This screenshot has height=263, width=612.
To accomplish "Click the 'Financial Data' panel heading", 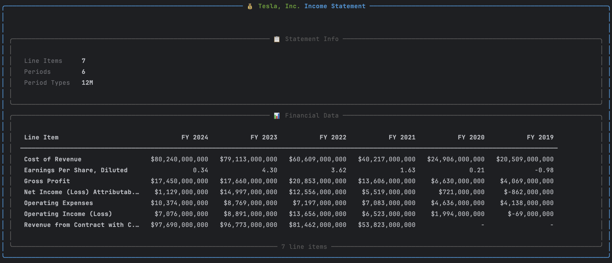I will (x=312, y=116).
